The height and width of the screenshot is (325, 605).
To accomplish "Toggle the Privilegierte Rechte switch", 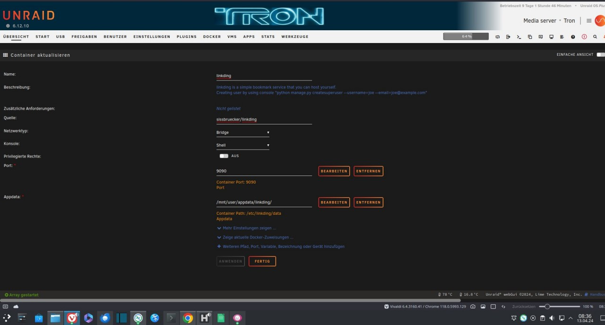I will (x=224, y=156).
